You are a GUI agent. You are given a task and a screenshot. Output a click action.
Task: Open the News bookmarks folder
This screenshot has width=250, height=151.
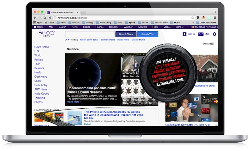(x=61, y=23)
